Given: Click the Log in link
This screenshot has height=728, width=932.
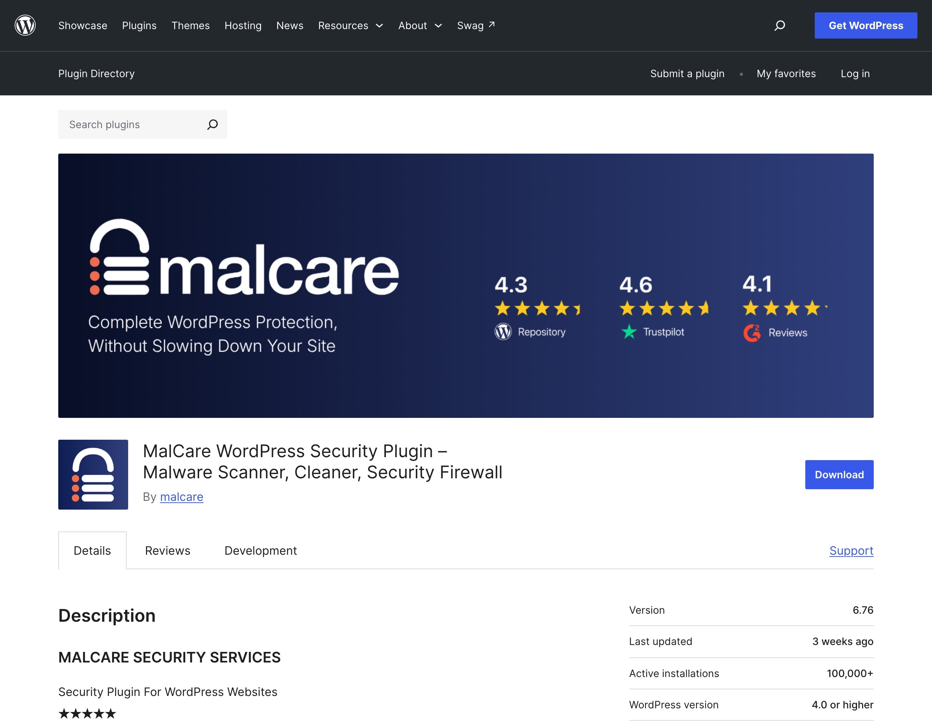Looking at the screenshot, I should 855,74.
